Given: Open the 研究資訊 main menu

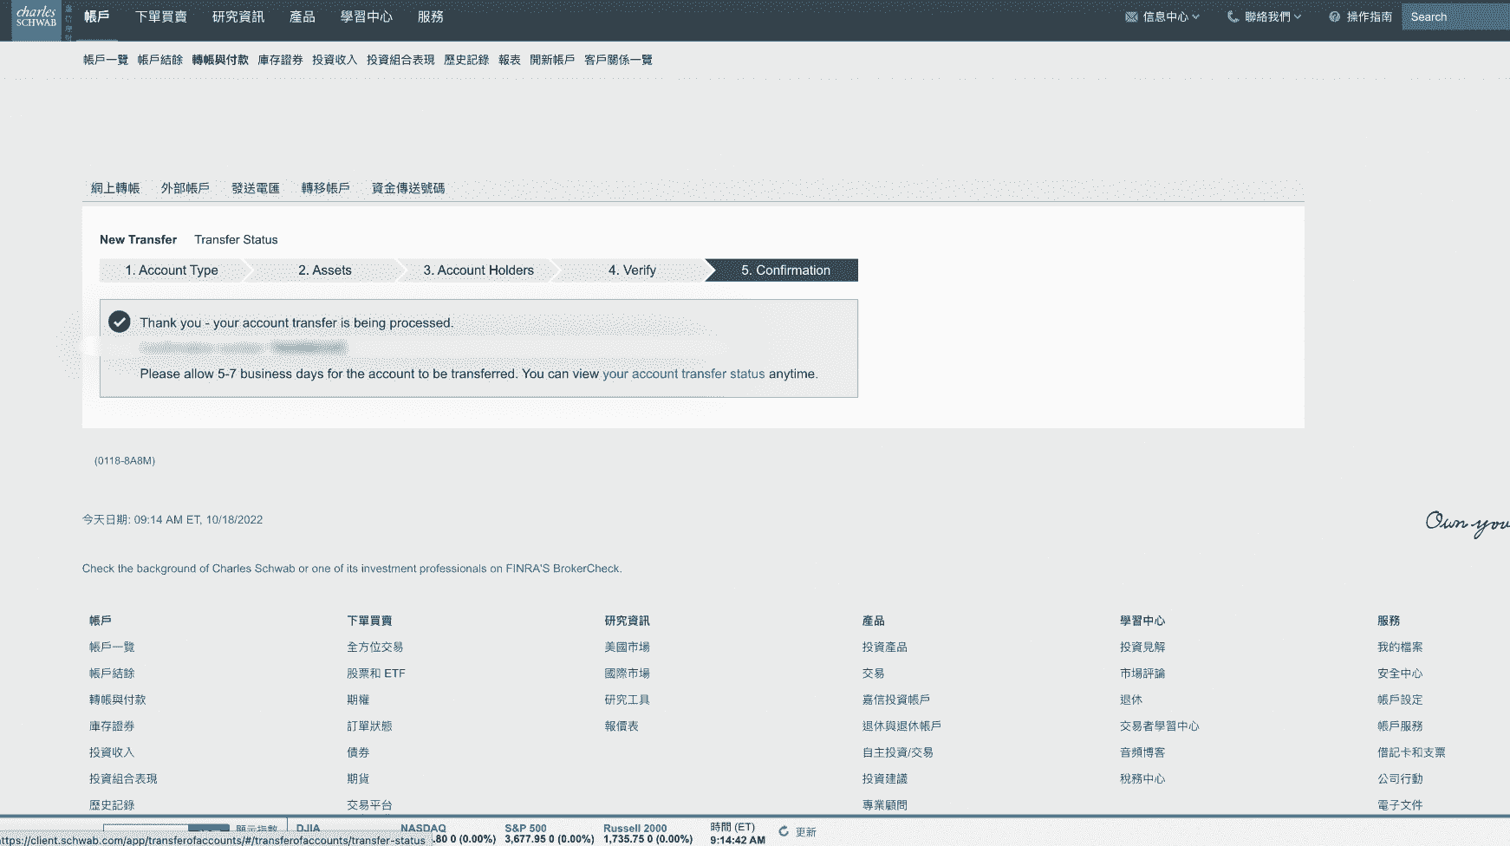Looking at the screenshot, I should pos(238,16).
